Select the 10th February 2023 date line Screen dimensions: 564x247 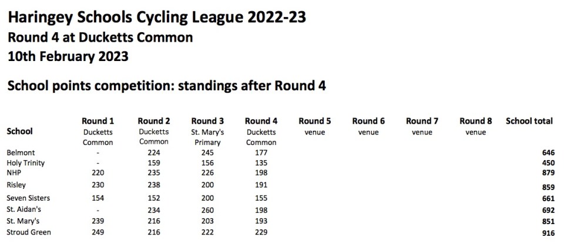point(68,57)
